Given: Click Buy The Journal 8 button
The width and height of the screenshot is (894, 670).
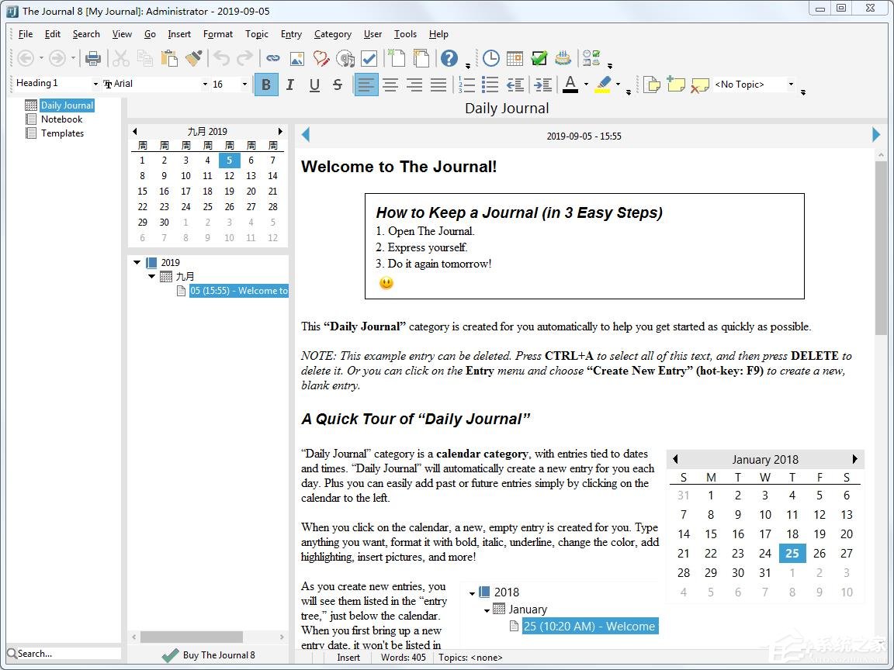Looking at the screenshot, I should coord(208,655).
